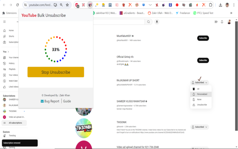Screen dimensions: 238x149
Task: Click the Subscription removed toast notification
Action: click(x=20, y=143)
